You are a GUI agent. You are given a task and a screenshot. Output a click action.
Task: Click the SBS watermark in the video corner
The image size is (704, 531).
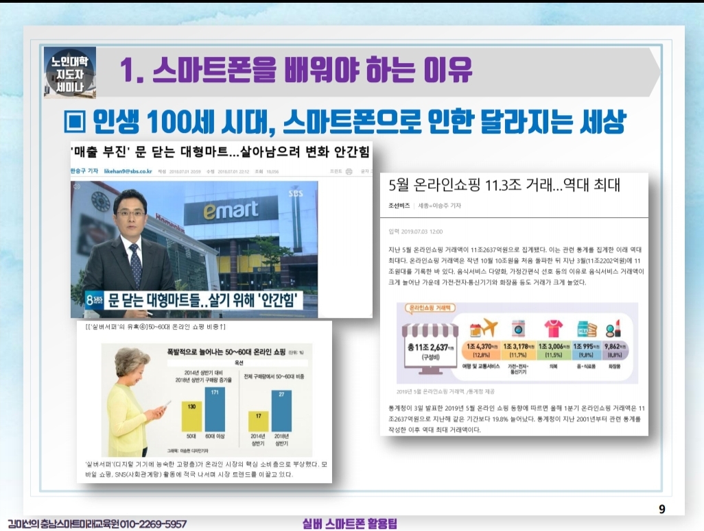(x=296, y=193)
